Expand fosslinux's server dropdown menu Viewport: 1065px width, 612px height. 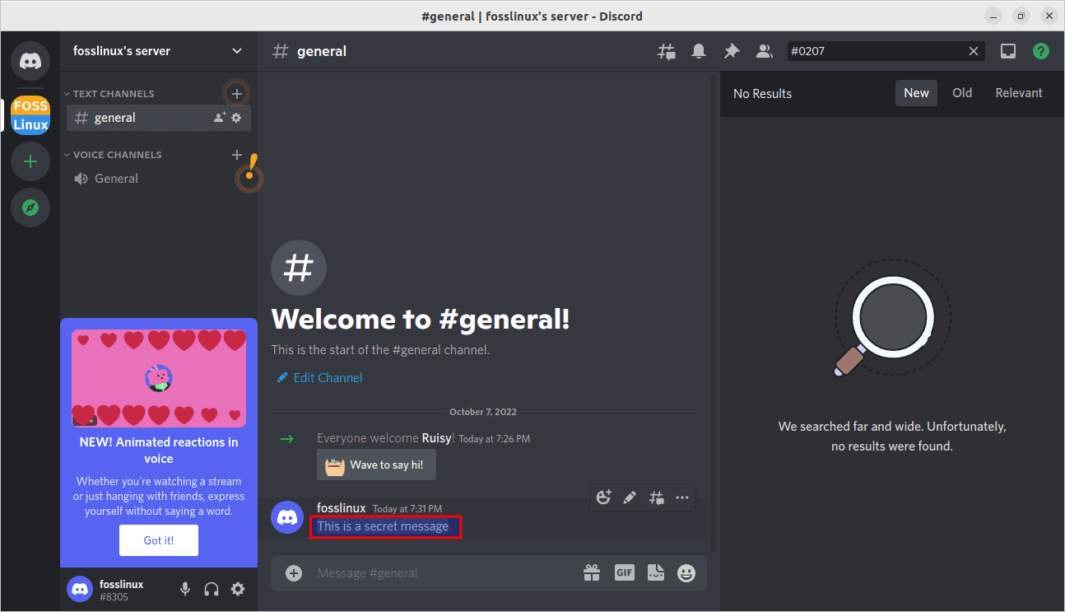[x=237, y=51]
